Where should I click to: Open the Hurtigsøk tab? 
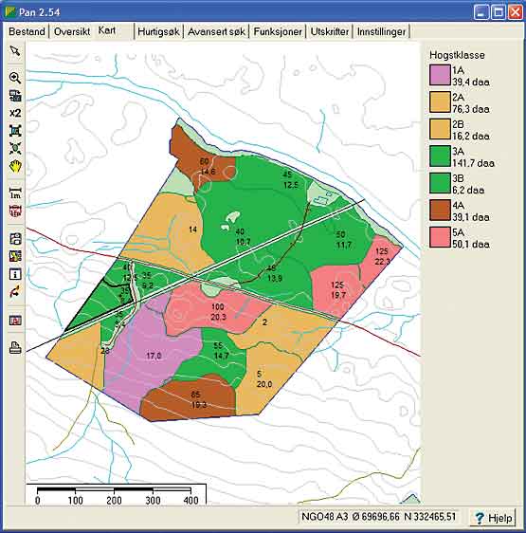pyautogui.click(x=158, y=31)
